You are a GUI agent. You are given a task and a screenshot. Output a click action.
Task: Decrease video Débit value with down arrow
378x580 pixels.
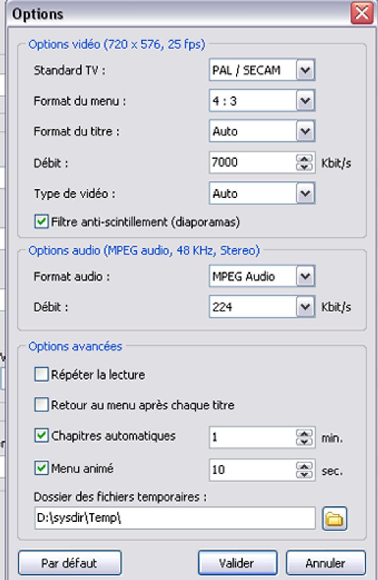pyautogui.click(x=305, y=167)
